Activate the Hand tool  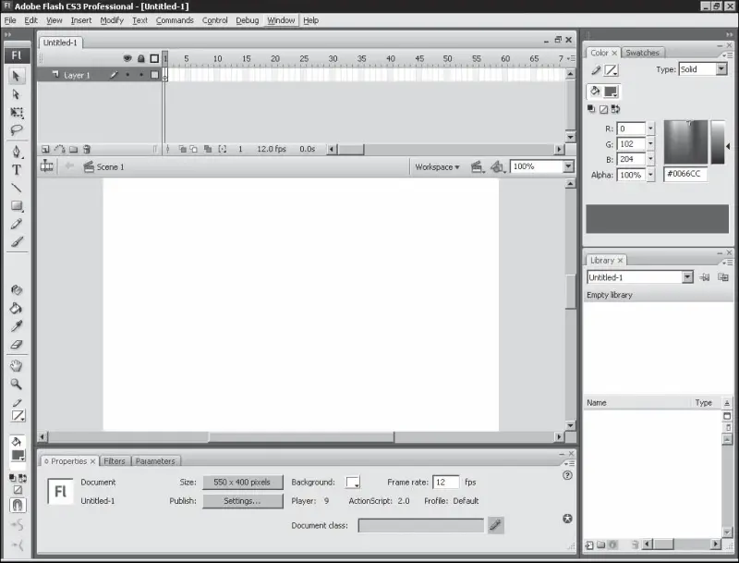click(x=17, y=366)
